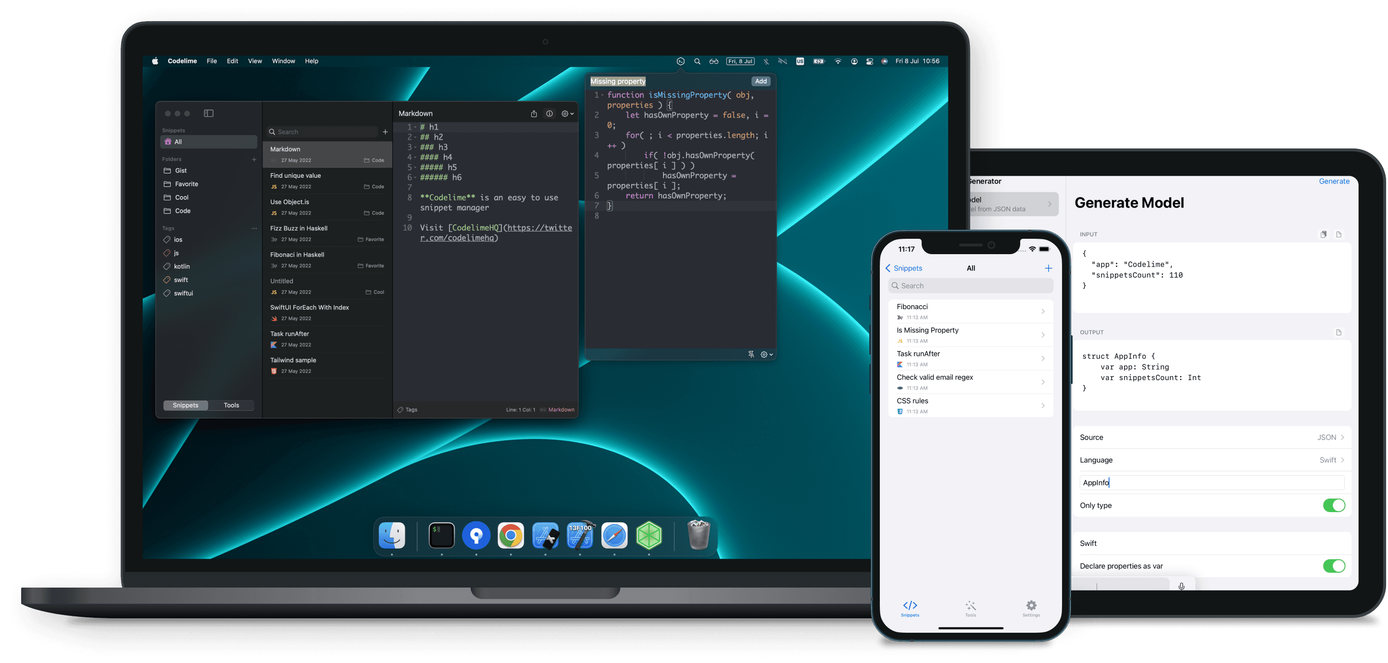Open the Fibonacci snippet on iPhone
Image resolution: width=1388 pixels, height=663 pixels.
tap(970, 311)
